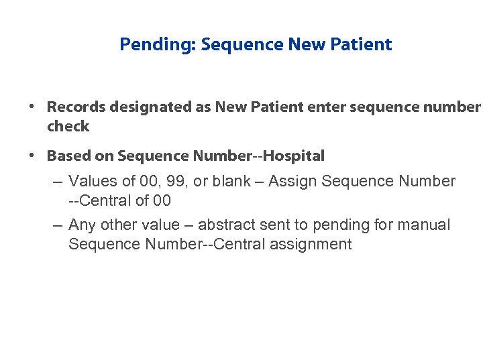The image size is (483, 362).
Task: Click the "Assign Sequence Number" phrase
Action: (362, 182)
